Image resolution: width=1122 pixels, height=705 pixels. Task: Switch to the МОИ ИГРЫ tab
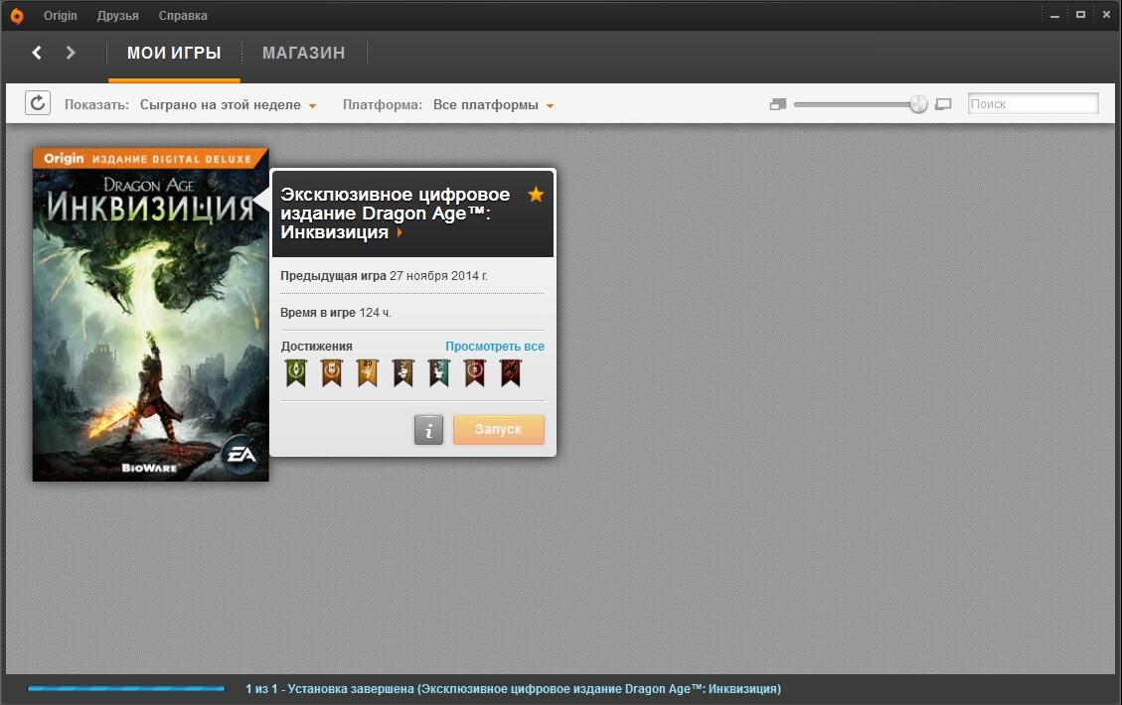[174, 53]
